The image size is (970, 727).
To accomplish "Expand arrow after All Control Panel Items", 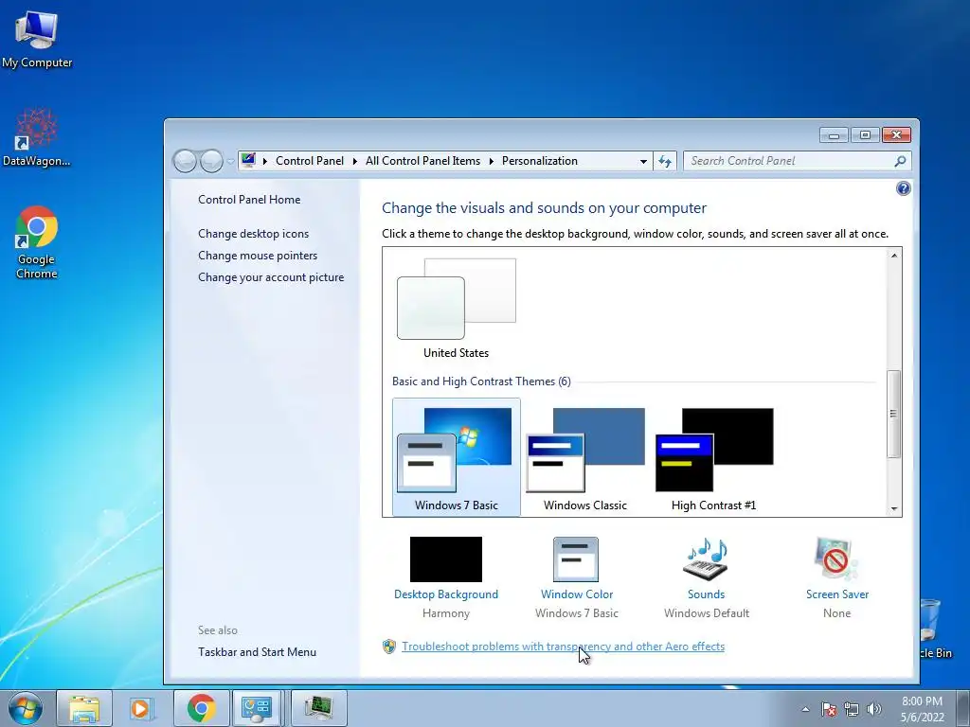I will (x=492, y=161).
